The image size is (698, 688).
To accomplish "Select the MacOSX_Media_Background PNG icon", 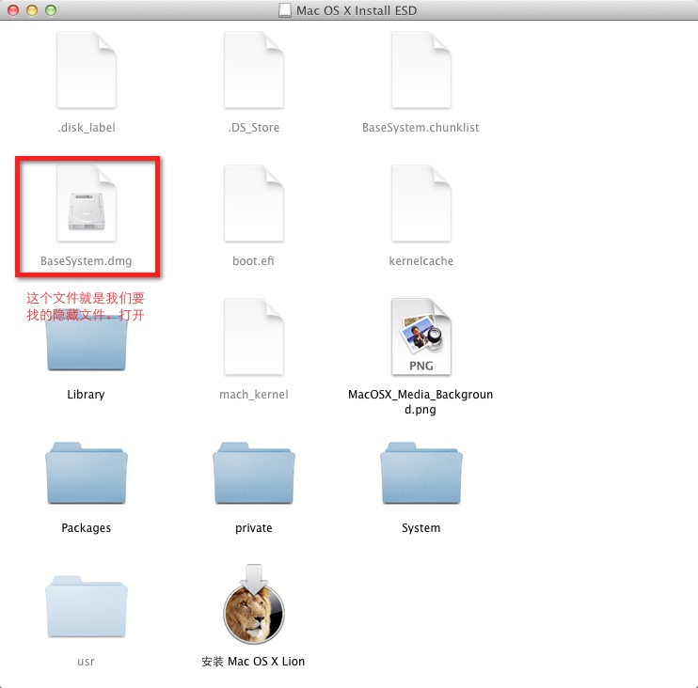I will (x=421, y=336).
